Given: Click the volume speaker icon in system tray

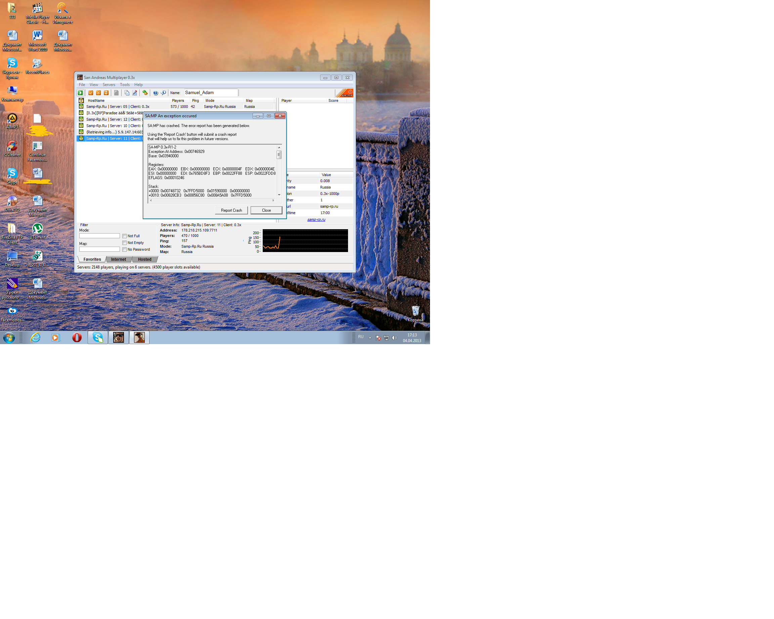Looking at the screenshot, I should (394, 337).
